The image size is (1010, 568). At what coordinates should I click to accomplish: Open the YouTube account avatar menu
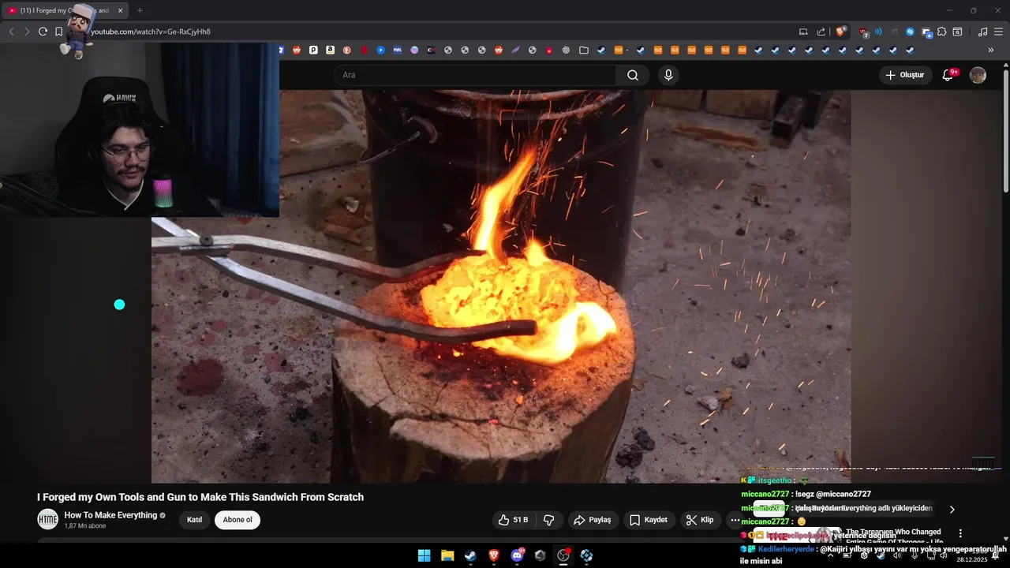[978, 75]
